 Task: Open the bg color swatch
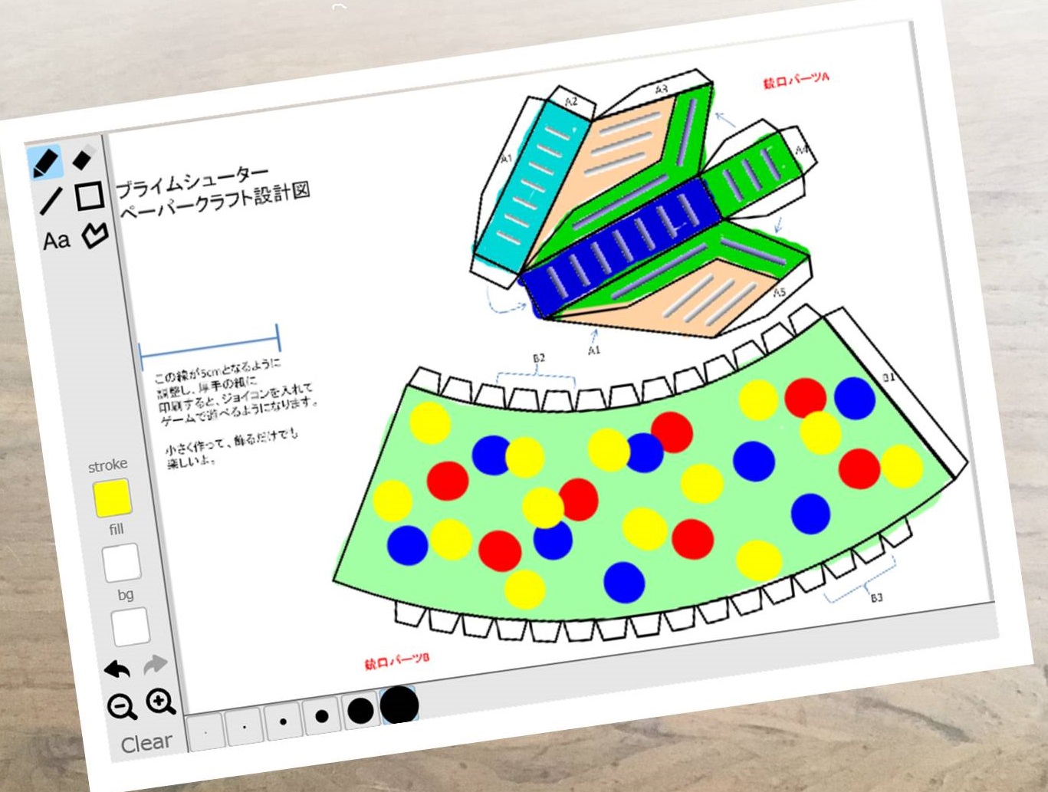coord(130,627)
